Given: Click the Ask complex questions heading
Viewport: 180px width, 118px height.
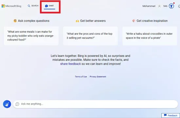Looking at the screenshot, I should point(31,21).
